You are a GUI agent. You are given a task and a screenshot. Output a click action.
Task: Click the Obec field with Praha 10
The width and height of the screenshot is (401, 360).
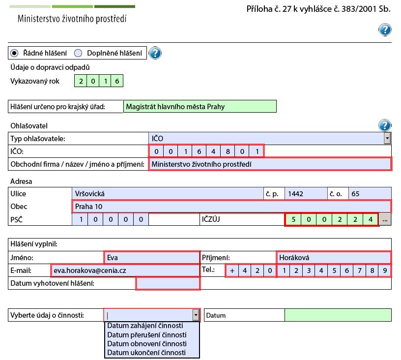point(231,207)
